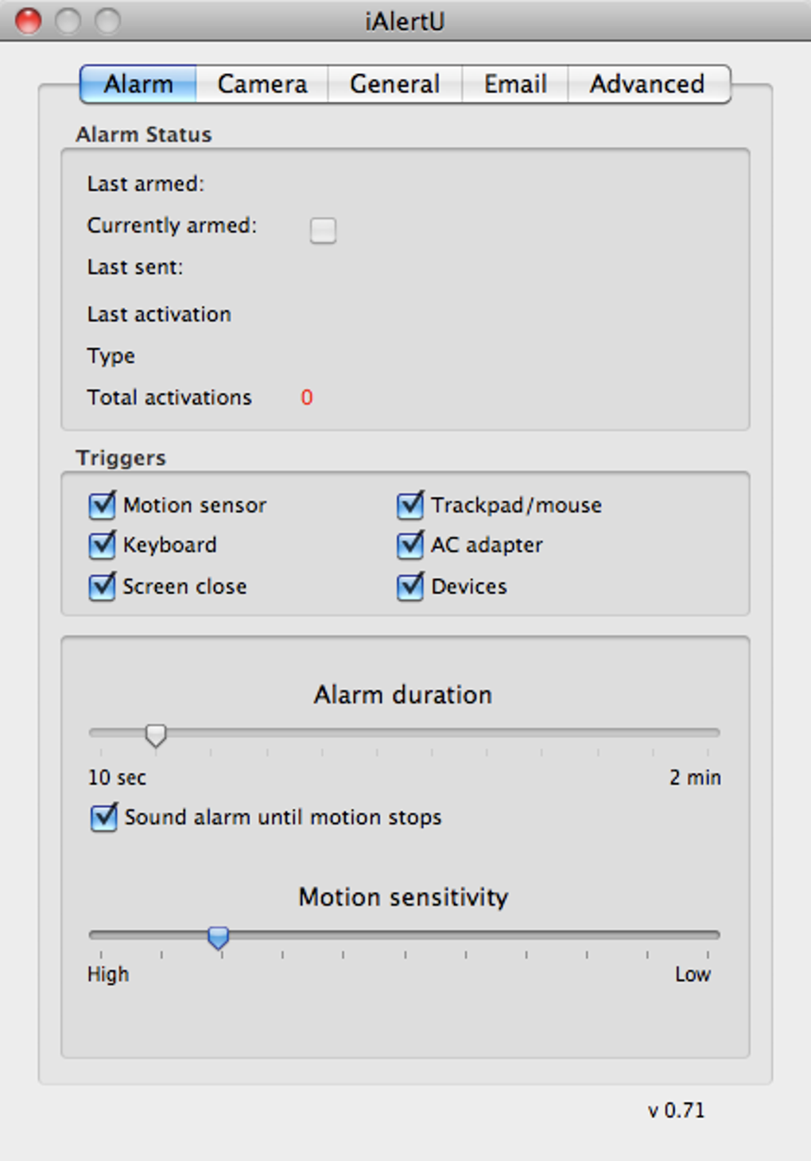
Task: Disable the Trackpad/mouse trigger checkbox
Action: 410,506
